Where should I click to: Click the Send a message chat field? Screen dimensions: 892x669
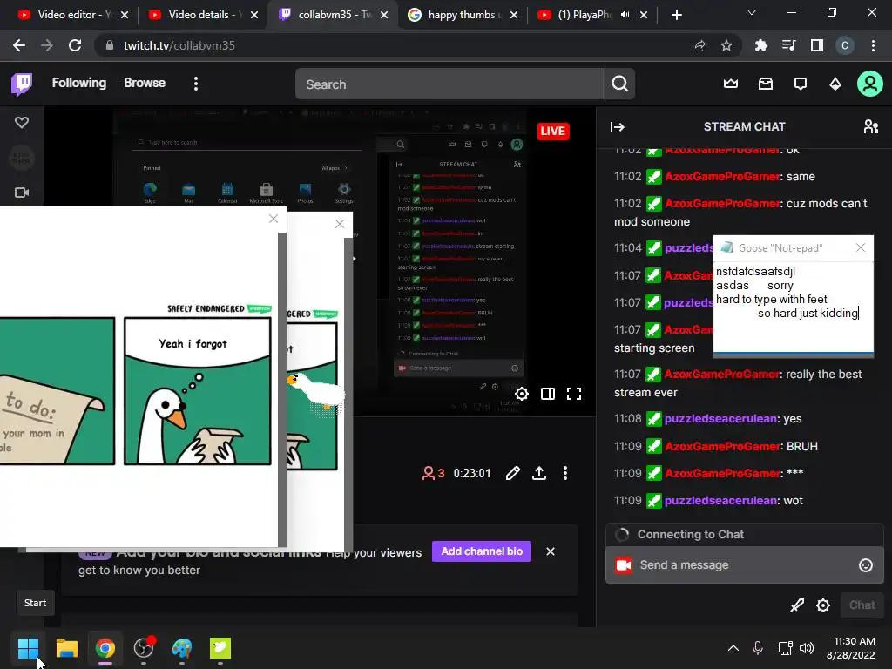point(744,564)
